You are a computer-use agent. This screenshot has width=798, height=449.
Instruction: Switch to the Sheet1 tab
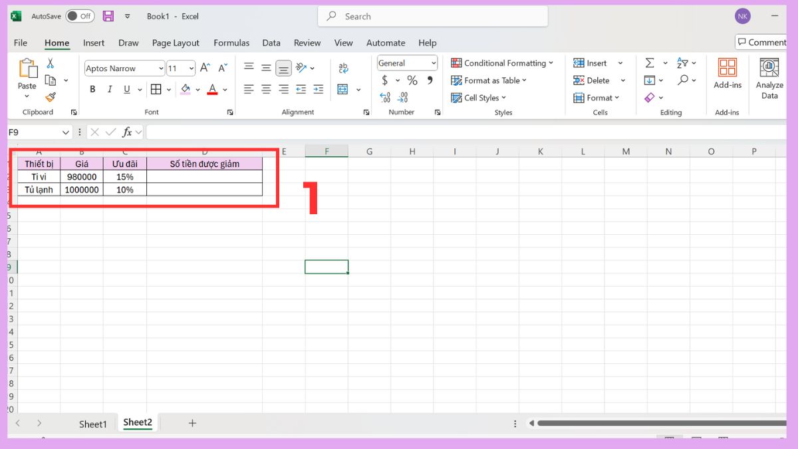click(x=92, y=424)
